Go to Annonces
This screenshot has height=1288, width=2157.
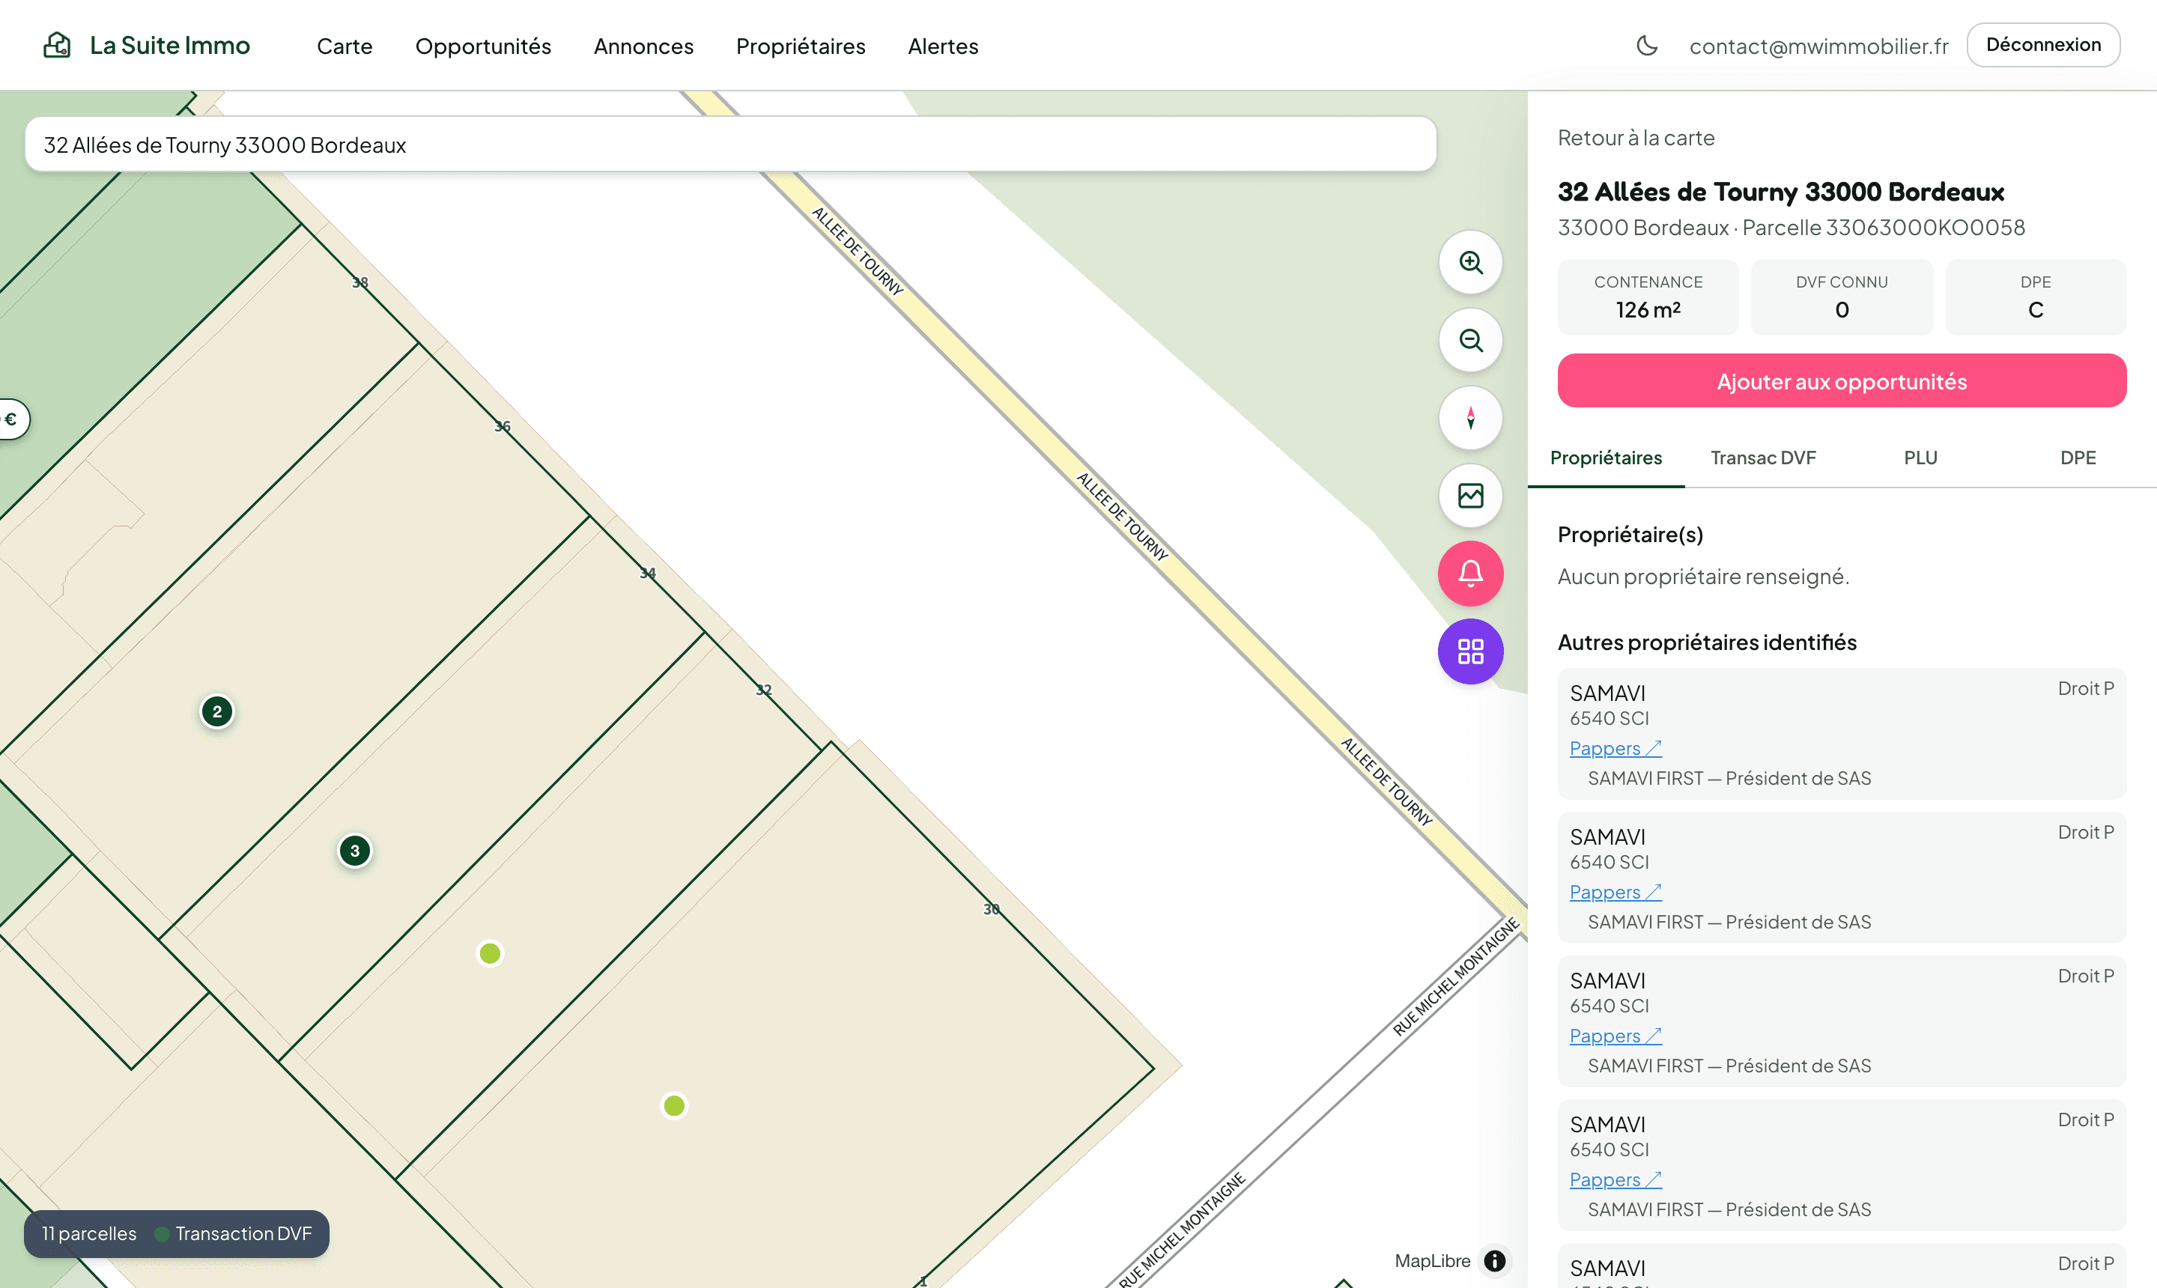(x=644, y=46)
